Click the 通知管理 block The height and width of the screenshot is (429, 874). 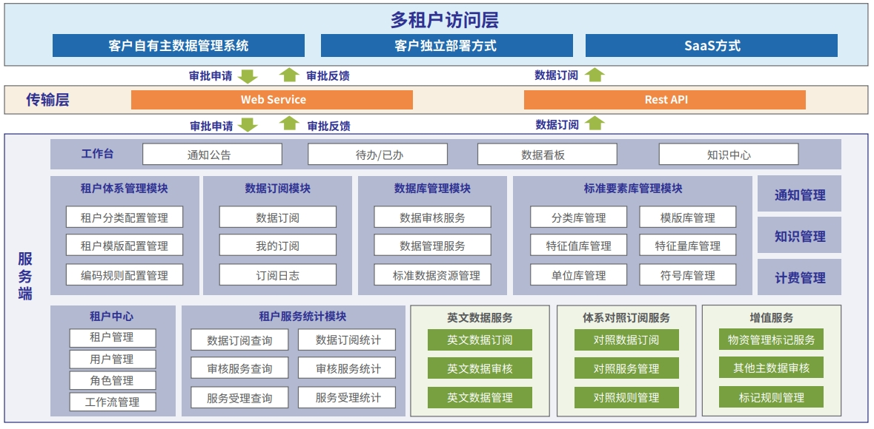pos(799,195)
